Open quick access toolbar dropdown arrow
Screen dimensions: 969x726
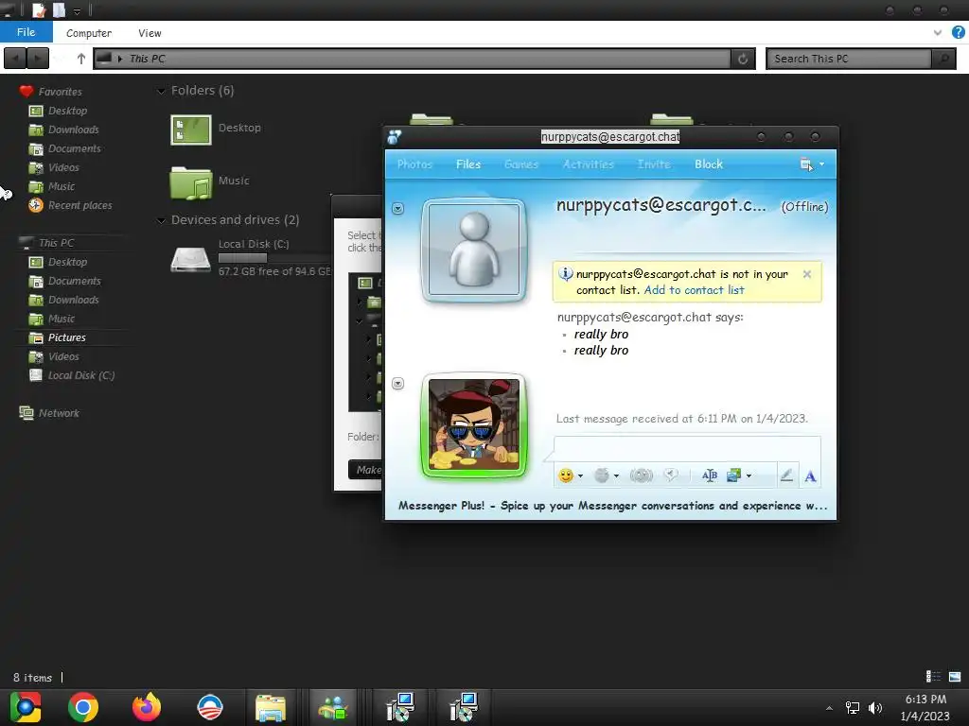click(77, 10)
